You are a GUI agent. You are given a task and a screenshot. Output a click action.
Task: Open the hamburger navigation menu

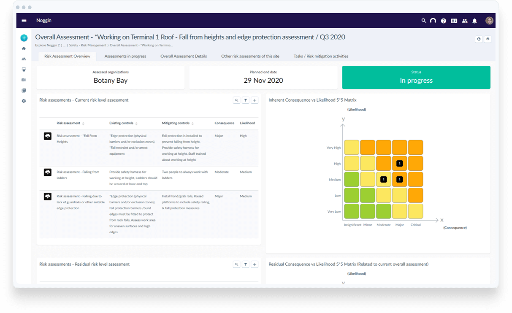pos(24,20)
